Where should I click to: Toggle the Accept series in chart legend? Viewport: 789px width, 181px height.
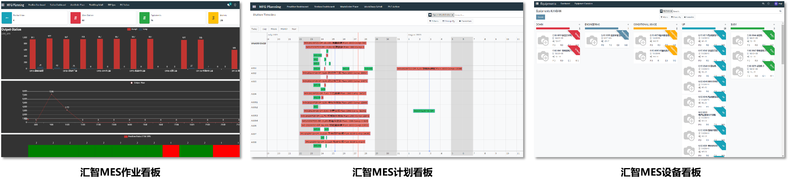coord(132,29)
